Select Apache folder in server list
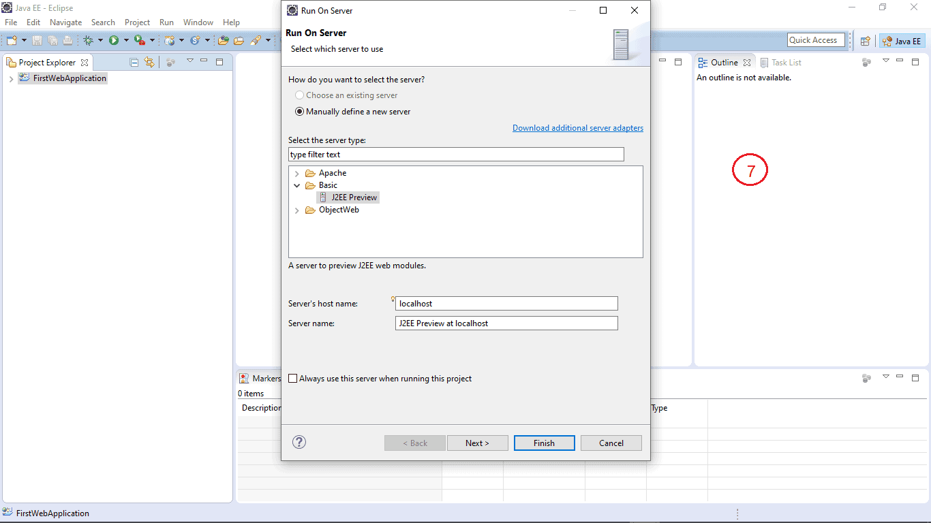The image size is (931, 523). [x=326, y=174]
